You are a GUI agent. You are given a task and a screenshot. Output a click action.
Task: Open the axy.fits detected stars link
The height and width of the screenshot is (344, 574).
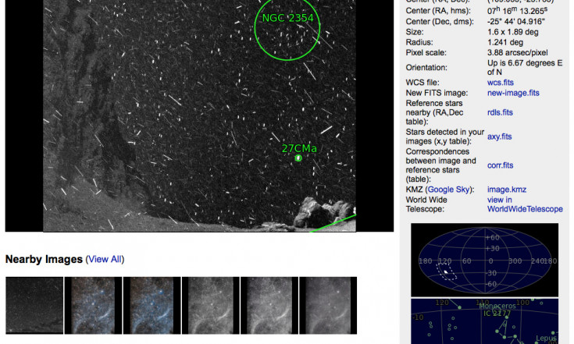(x=499, y=137)
